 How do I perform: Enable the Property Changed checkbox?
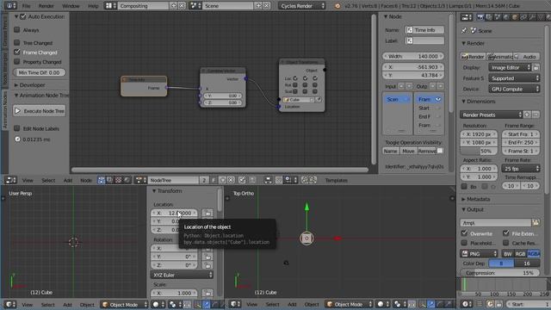click(x=17, y=61)
